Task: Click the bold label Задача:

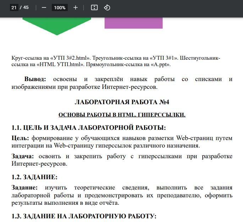Action: tap(23, 156)
